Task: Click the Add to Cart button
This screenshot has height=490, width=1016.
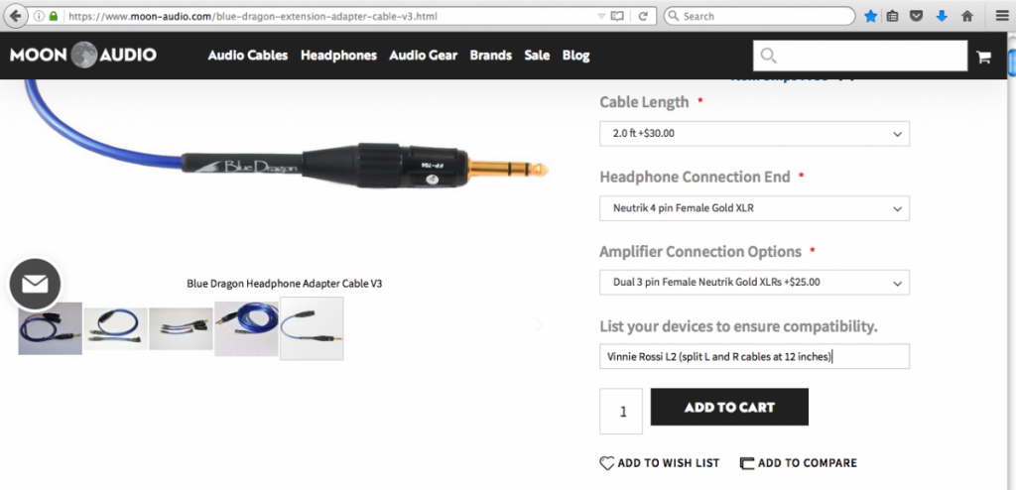Action: click(729, 407)
